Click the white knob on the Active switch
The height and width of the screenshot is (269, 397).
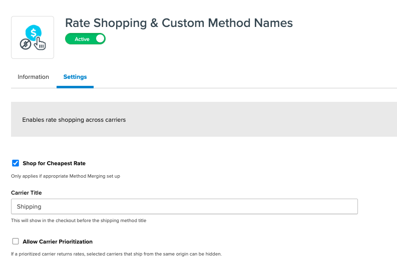point(100,39)
